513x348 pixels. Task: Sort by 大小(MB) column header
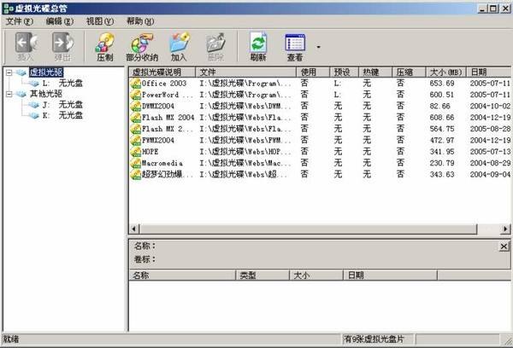tap(446, 72)
